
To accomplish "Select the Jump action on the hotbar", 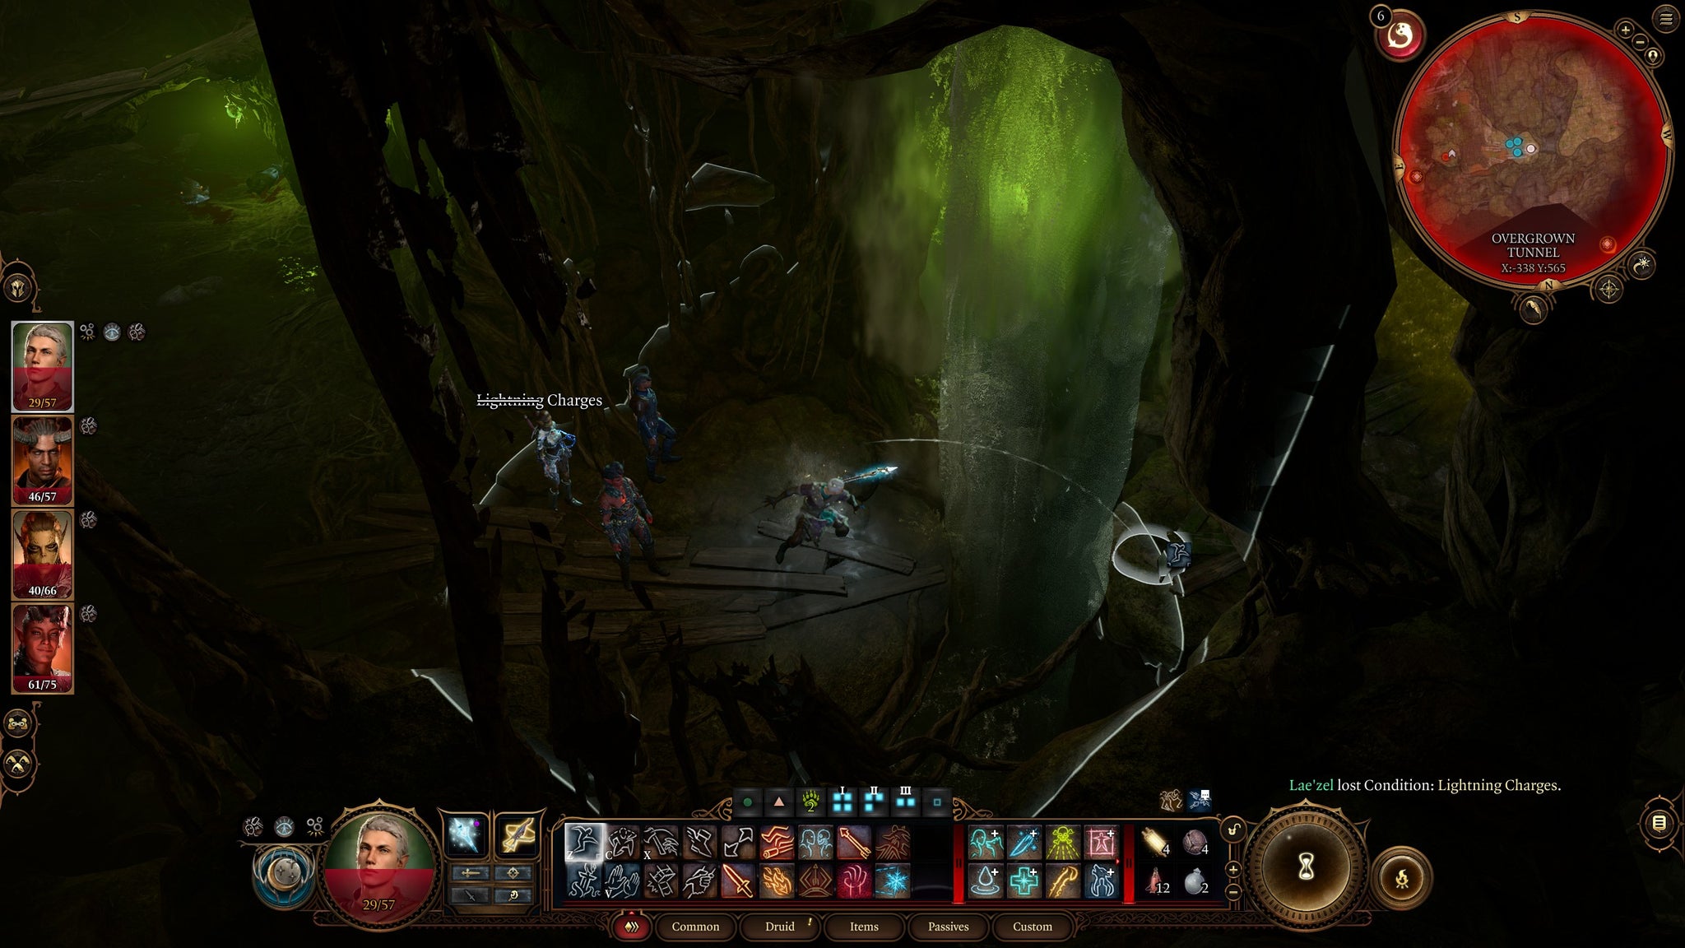I will point(583,843).
